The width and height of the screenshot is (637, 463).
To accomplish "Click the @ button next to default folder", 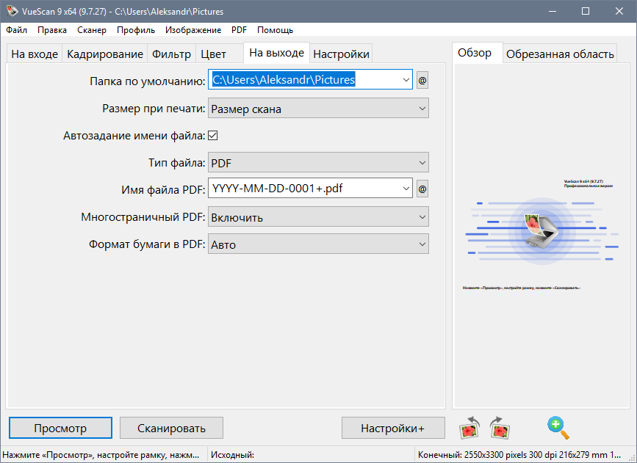I will [x=422, y=80].
